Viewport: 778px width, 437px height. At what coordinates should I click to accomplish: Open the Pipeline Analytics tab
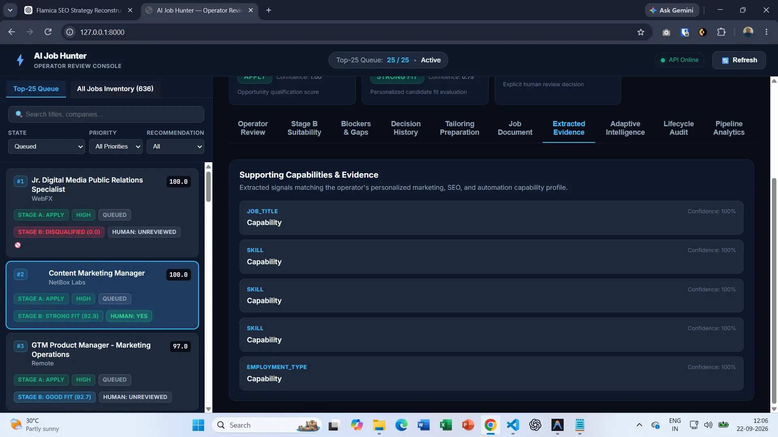click(729, 128)
